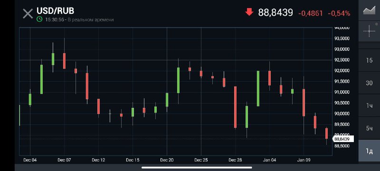This screenshot has height=171, width=380.
Task: Close the USD/RUB chart with X icon
Action: click(28, 14)
